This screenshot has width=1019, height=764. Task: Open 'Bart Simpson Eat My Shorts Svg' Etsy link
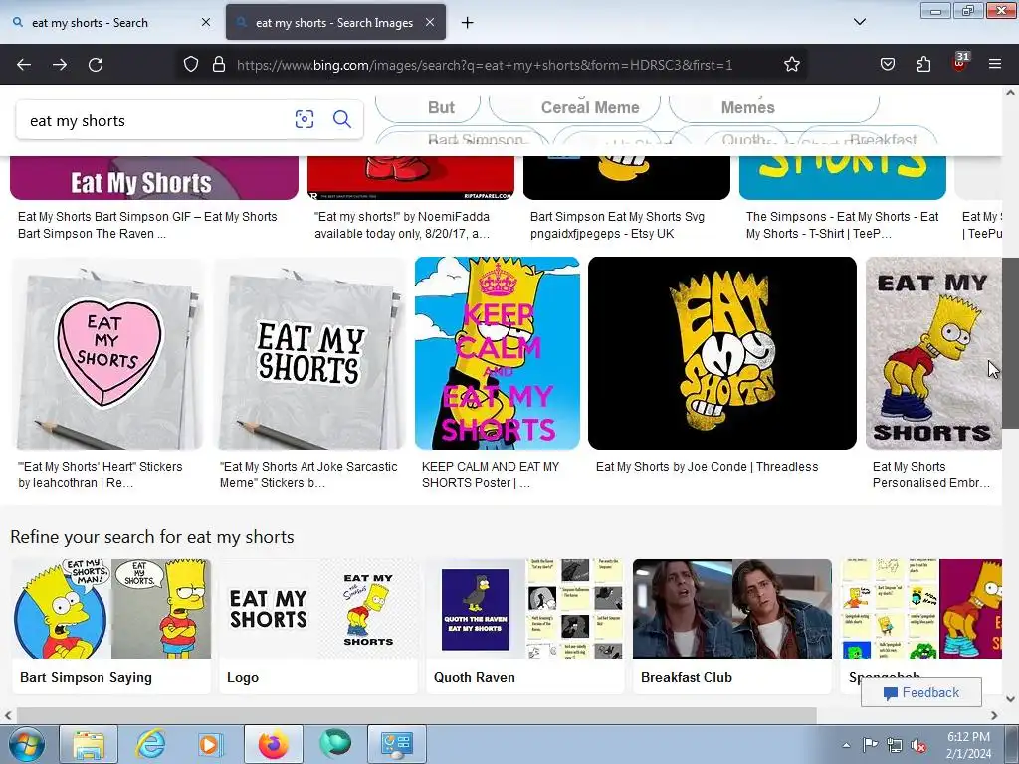[617, 225]
